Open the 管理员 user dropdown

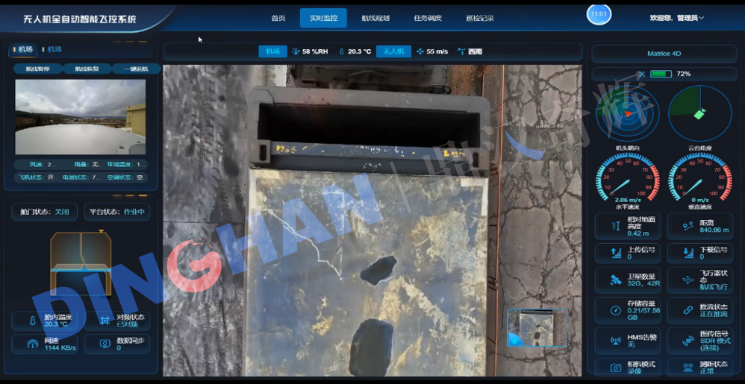[677, 17]
